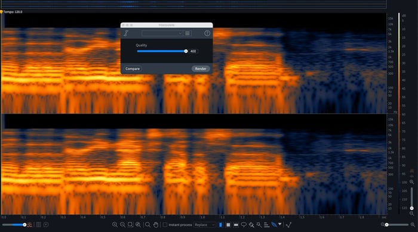Select the time selection tool
418x232 pixels.
[x=220, y=225]
